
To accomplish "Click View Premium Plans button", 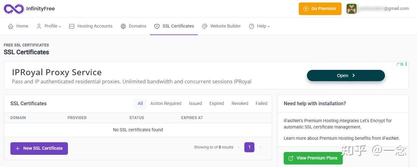I will [x=313, y=158].
